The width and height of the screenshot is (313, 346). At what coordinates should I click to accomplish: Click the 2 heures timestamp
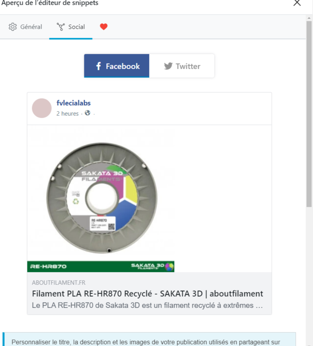pos(67,113)
